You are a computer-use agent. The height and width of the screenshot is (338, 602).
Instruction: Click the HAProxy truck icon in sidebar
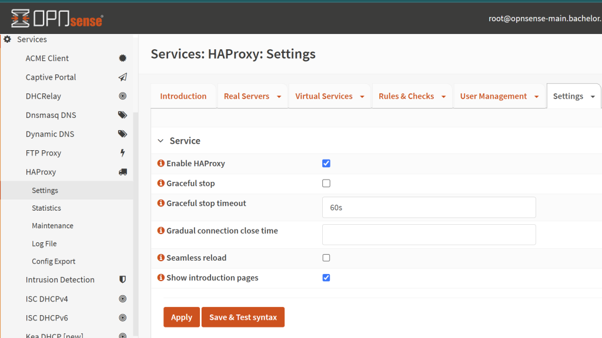pyautogui.click(x=122, y=172)
